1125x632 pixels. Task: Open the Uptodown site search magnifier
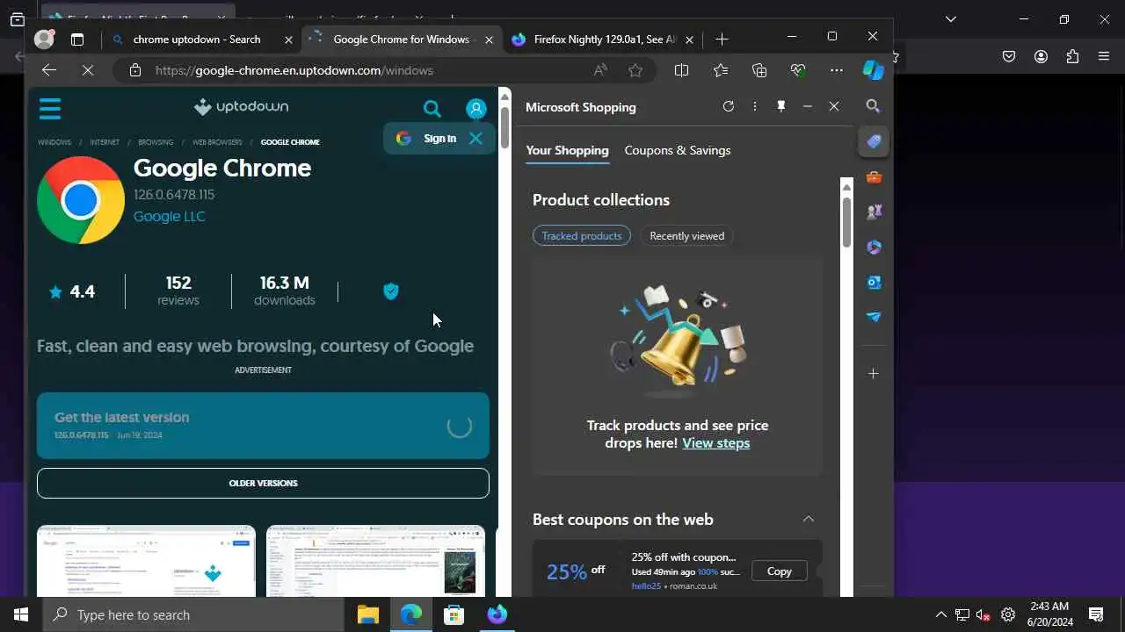click(432, 109)
